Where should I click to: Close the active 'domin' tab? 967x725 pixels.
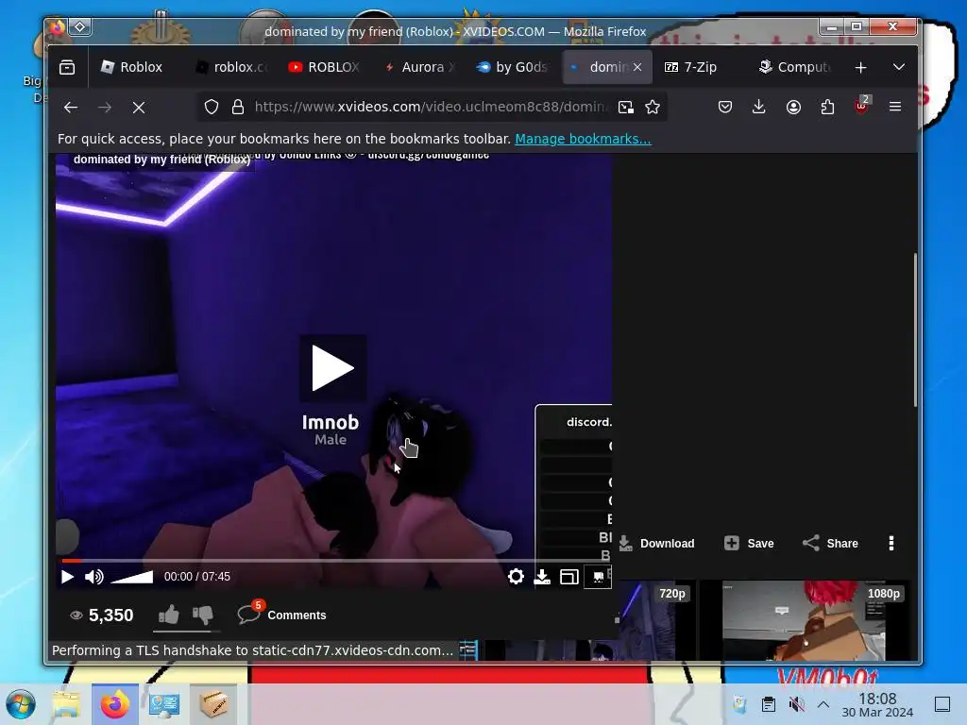pyautogui.click(x=637, y=67)
